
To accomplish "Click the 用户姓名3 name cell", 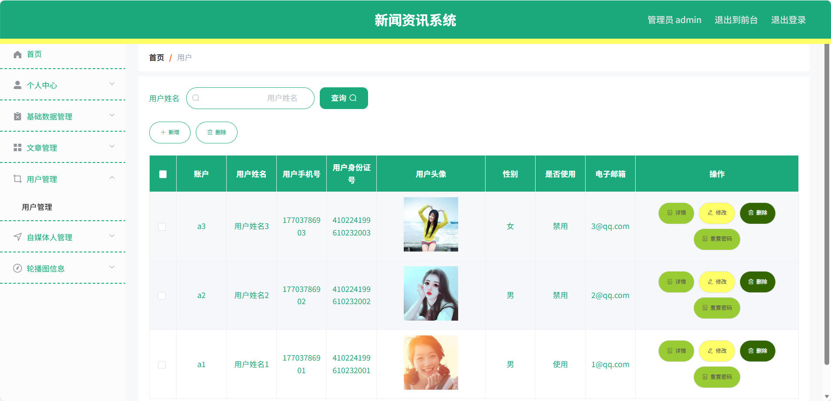I will pos(251,226).
